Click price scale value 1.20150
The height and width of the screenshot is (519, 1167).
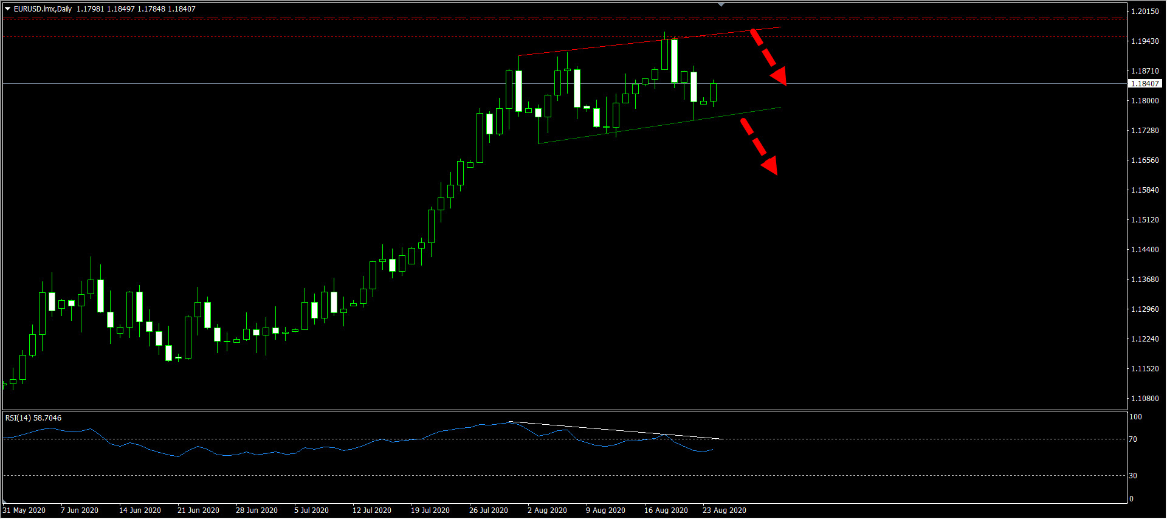pos(1145,12)
